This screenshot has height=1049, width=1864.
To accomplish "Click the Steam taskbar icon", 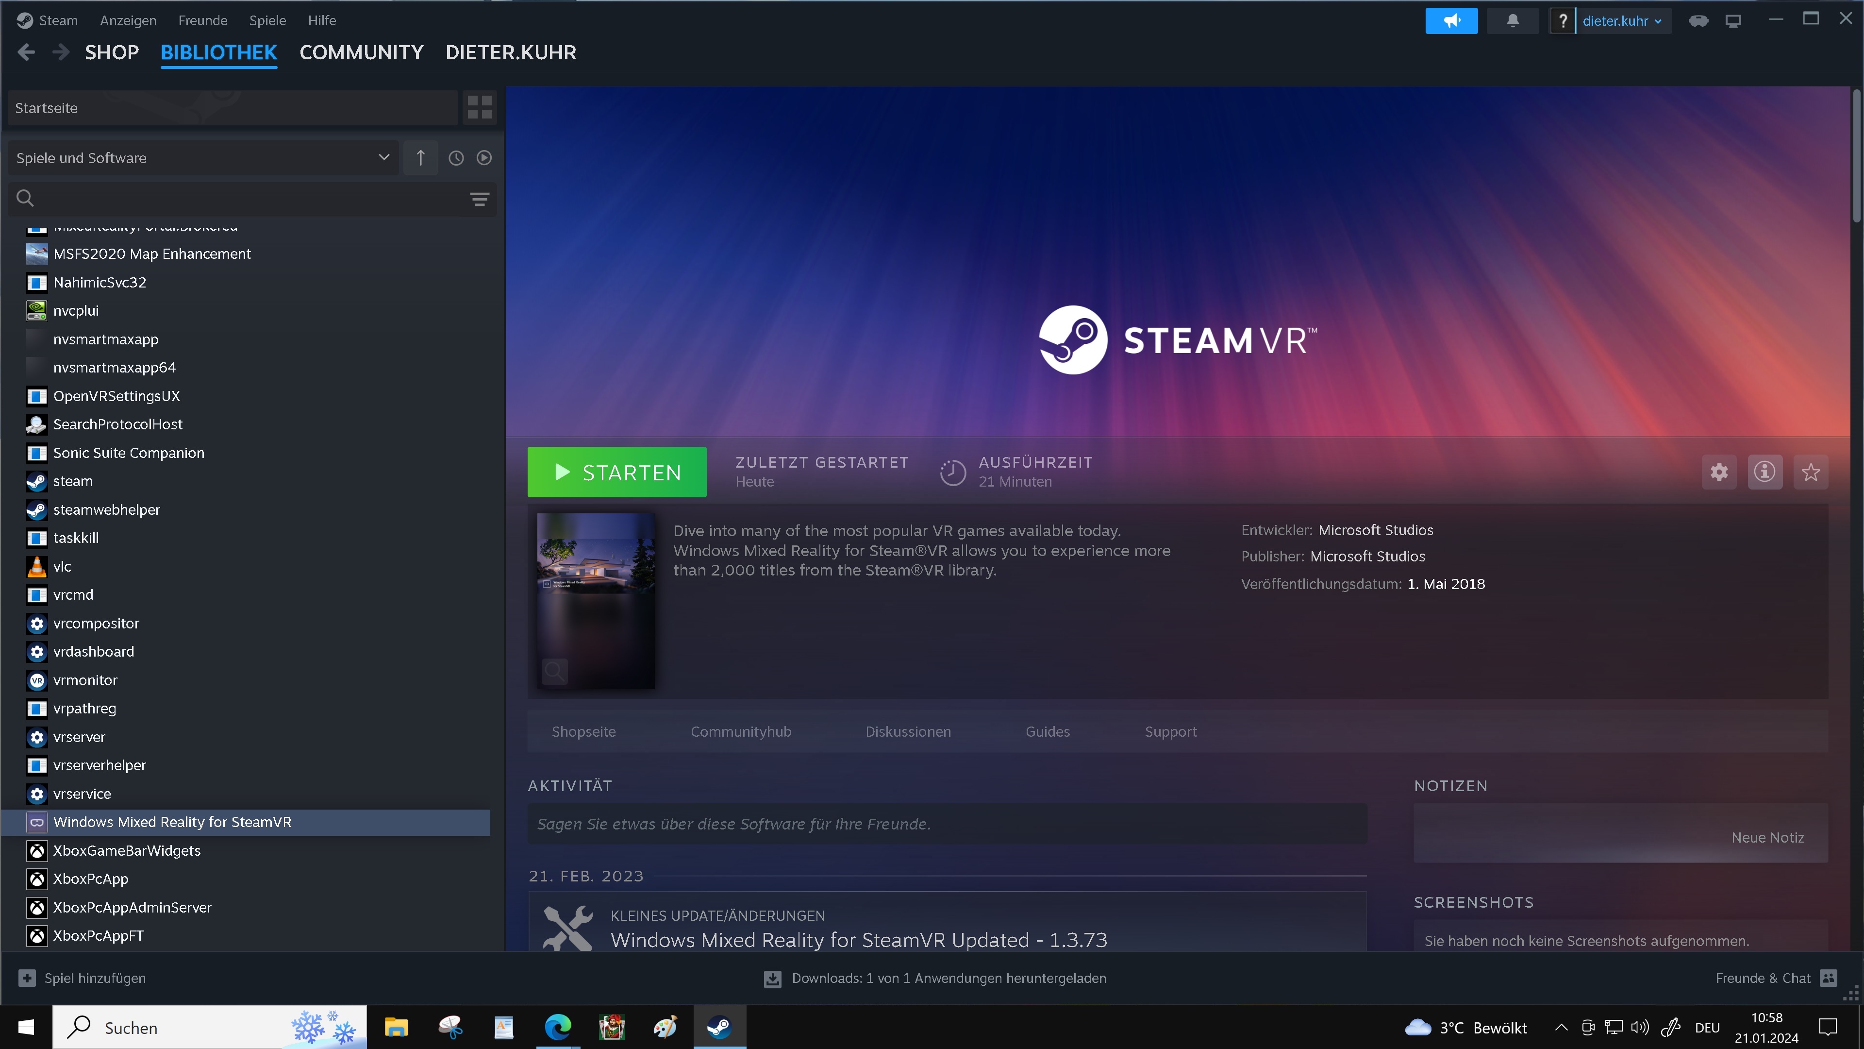I will point(719,1027).
